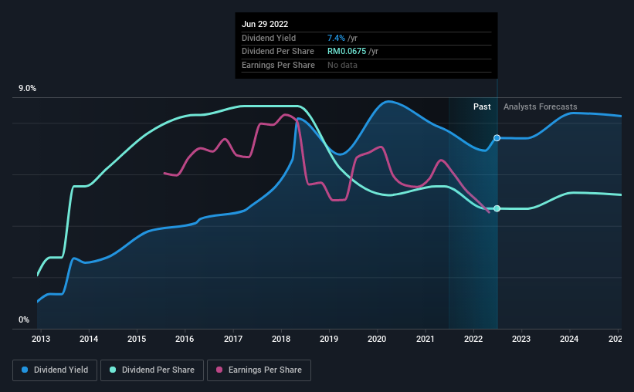634x392 pixels.
Task: Click the teal Dividend Per Share legend dot
Action: [113, 370]
